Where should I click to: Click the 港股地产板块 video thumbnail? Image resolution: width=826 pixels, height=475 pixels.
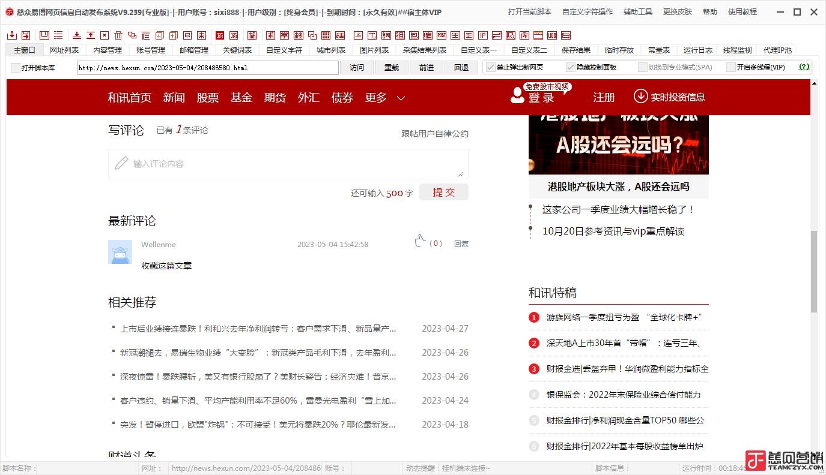619,145
